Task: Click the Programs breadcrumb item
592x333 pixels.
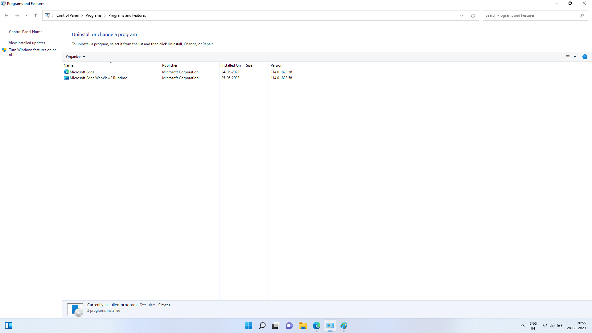Action: 93,15
